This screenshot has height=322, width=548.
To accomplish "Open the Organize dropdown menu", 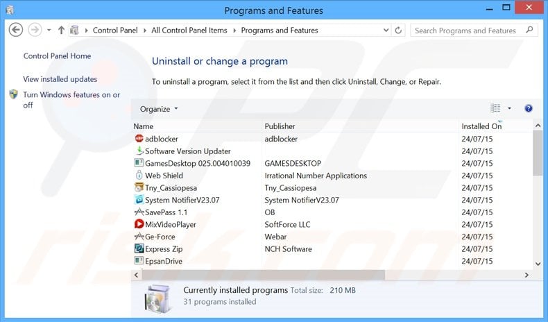I will [159, 109].
